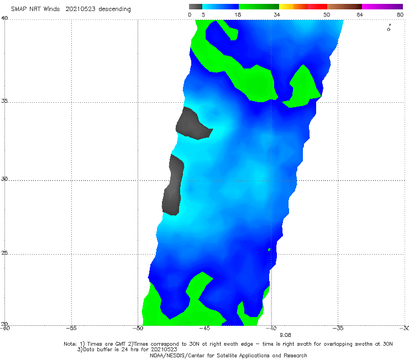This screenshot has height=359, width=409.
Task: Click the longitude axis label '-40'
Action: coord(271,328)
